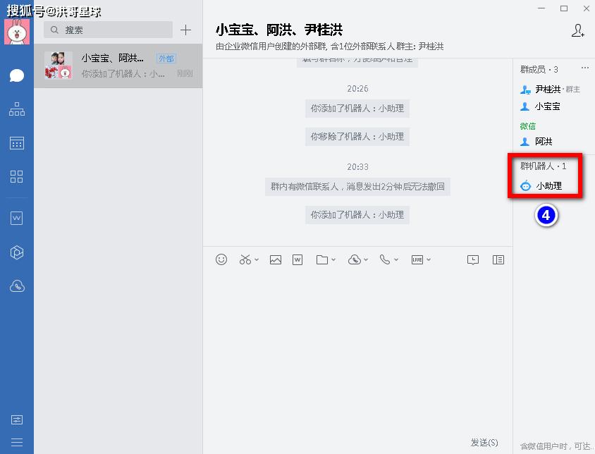Viewport: 595px width, 454px height.
Task: Expand the phone call options arrow
Action: pos(397,259)
